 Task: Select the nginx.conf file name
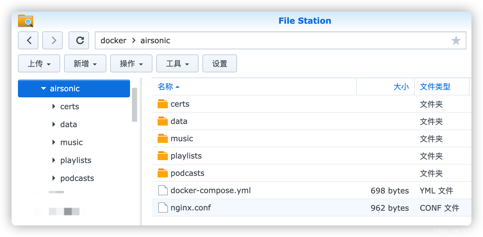[x=191, y=208]
